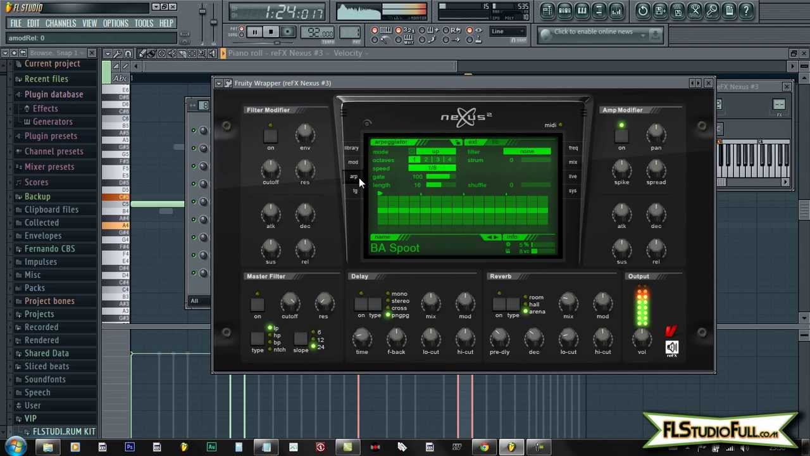
Task: Open the project info document icon
Action: coord(729,11)
